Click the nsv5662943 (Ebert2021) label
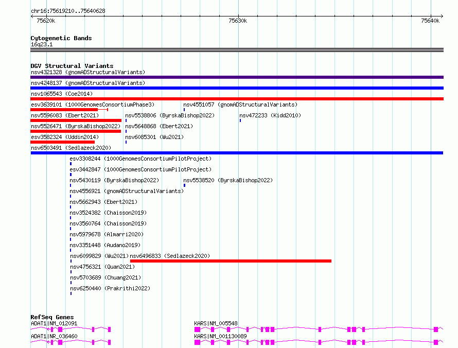 pyautogui.click(x=103, y=202)
